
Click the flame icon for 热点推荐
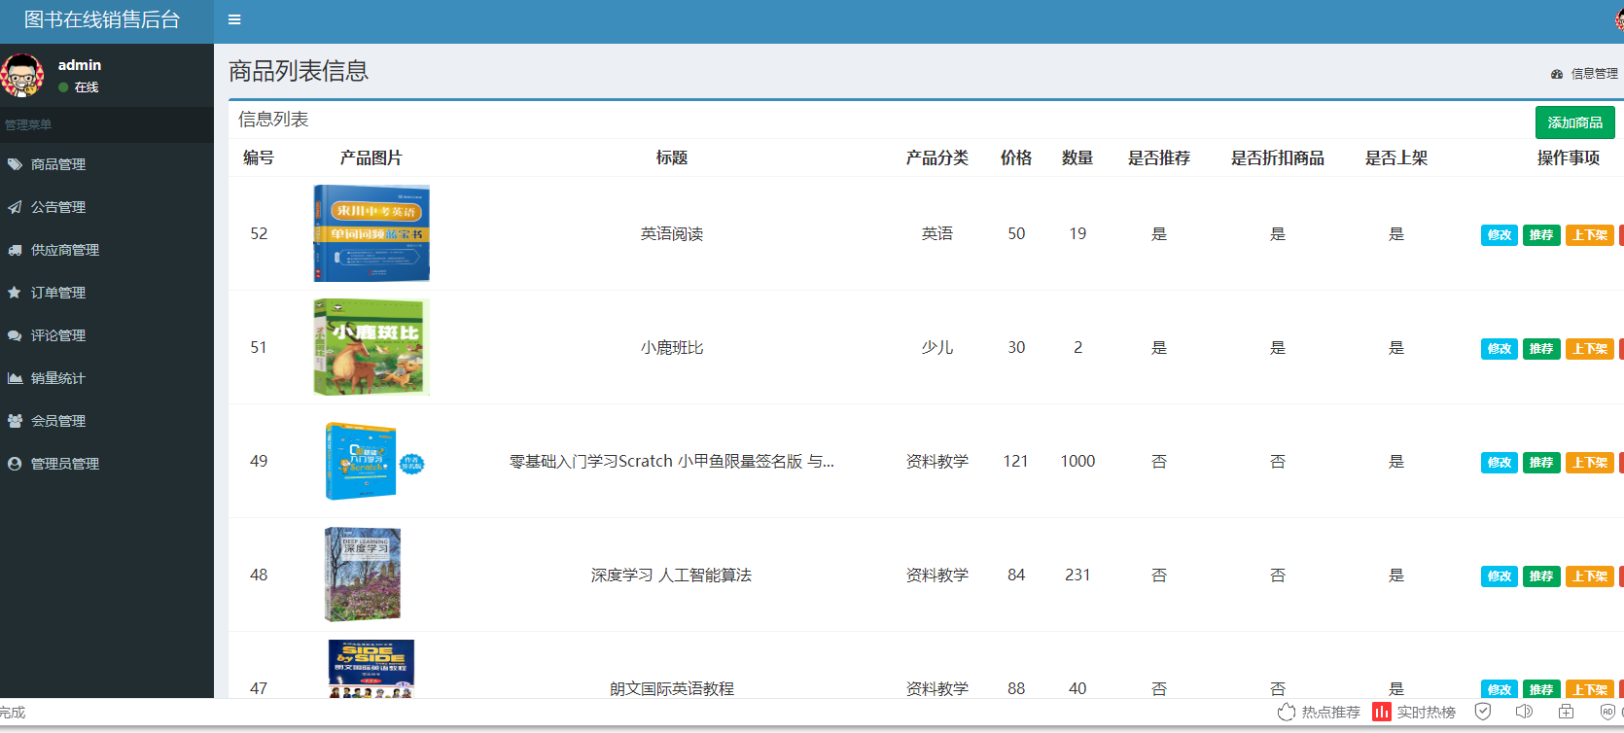(x=1287, y=712)
